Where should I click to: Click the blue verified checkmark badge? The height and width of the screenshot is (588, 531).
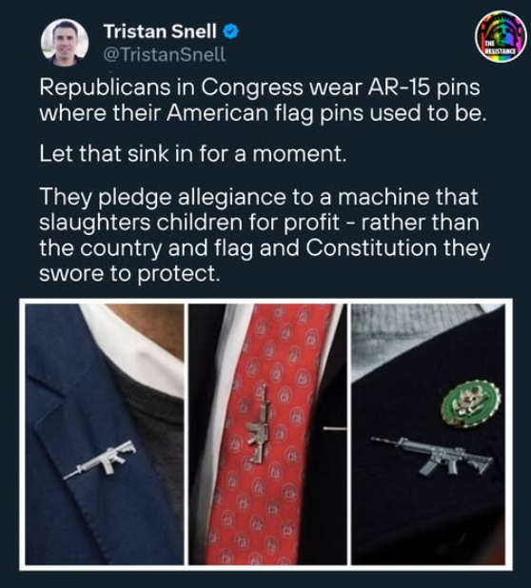231,31
